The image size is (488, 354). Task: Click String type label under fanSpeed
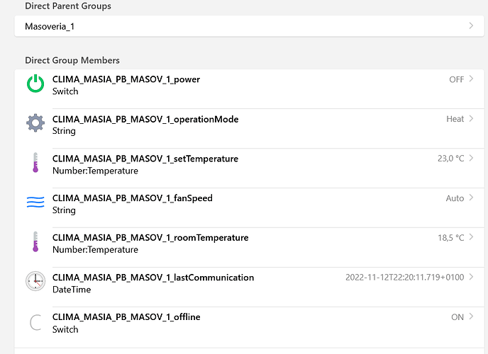pos(64,210)
